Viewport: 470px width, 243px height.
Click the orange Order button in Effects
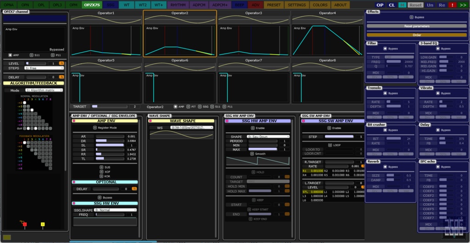tap(417, 35)
